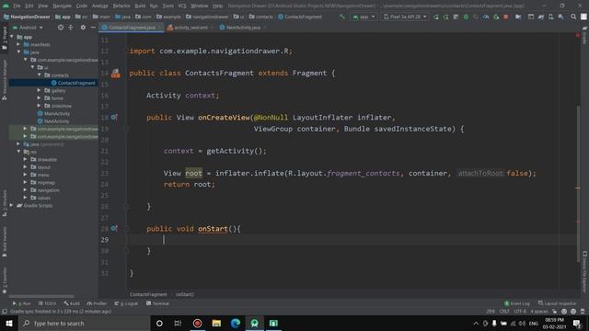This screenshot has width=589, height=331.
Task: Switch to activity_next.xml tab
Action: tap(191, 28)
